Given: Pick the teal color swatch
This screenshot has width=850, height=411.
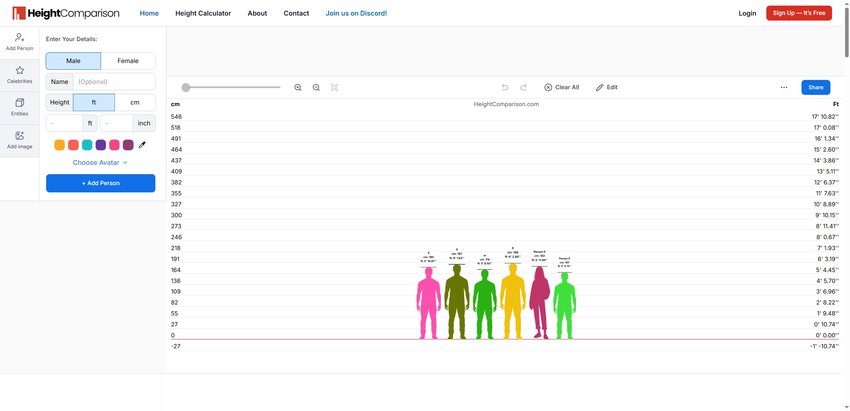Looking at the screenshot, I should [x=87, y=145].
